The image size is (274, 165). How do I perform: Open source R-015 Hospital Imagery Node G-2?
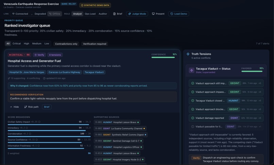point(119,160)
